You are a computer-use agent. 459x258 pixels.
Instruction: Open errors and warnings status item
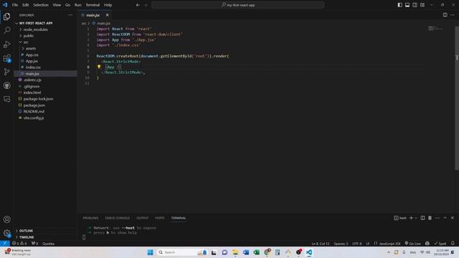(x=19, y=244)
